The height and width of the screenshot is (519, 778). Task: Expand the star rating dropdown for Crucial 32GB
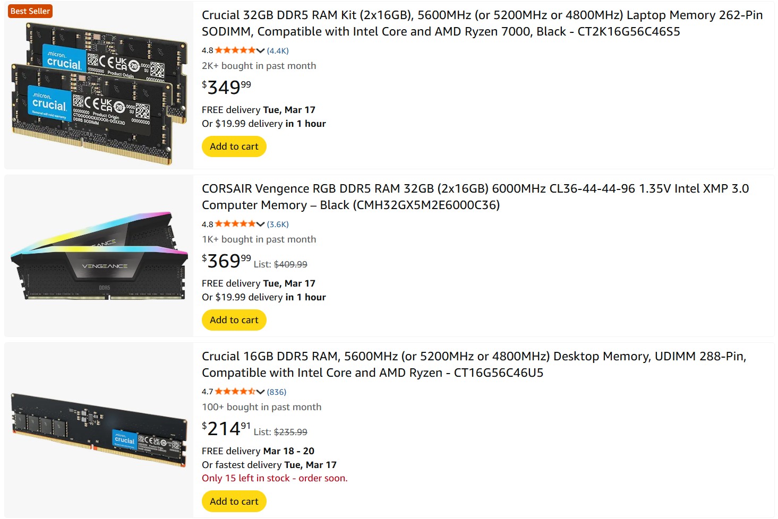tap(260, 50)
